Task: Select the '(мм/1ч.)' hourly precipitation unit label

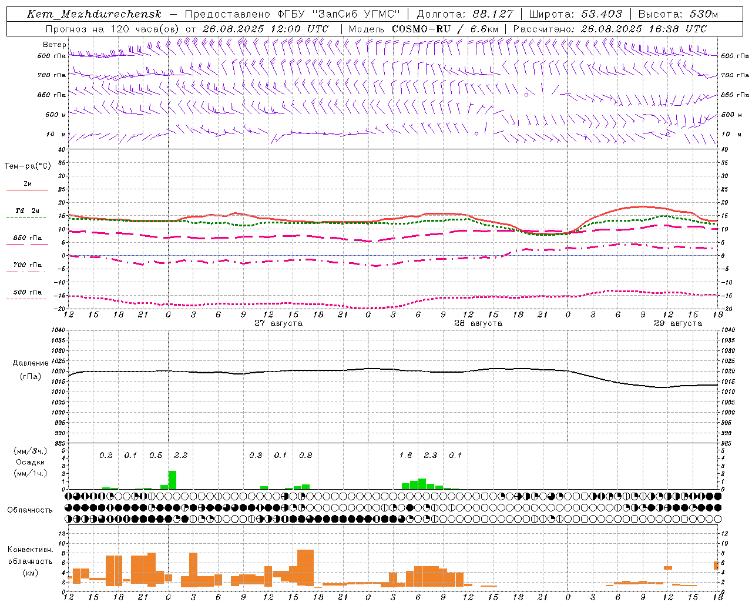Action: click(31, 473)
